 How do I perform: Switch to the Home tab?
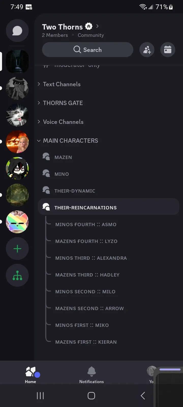coord(30,375)
